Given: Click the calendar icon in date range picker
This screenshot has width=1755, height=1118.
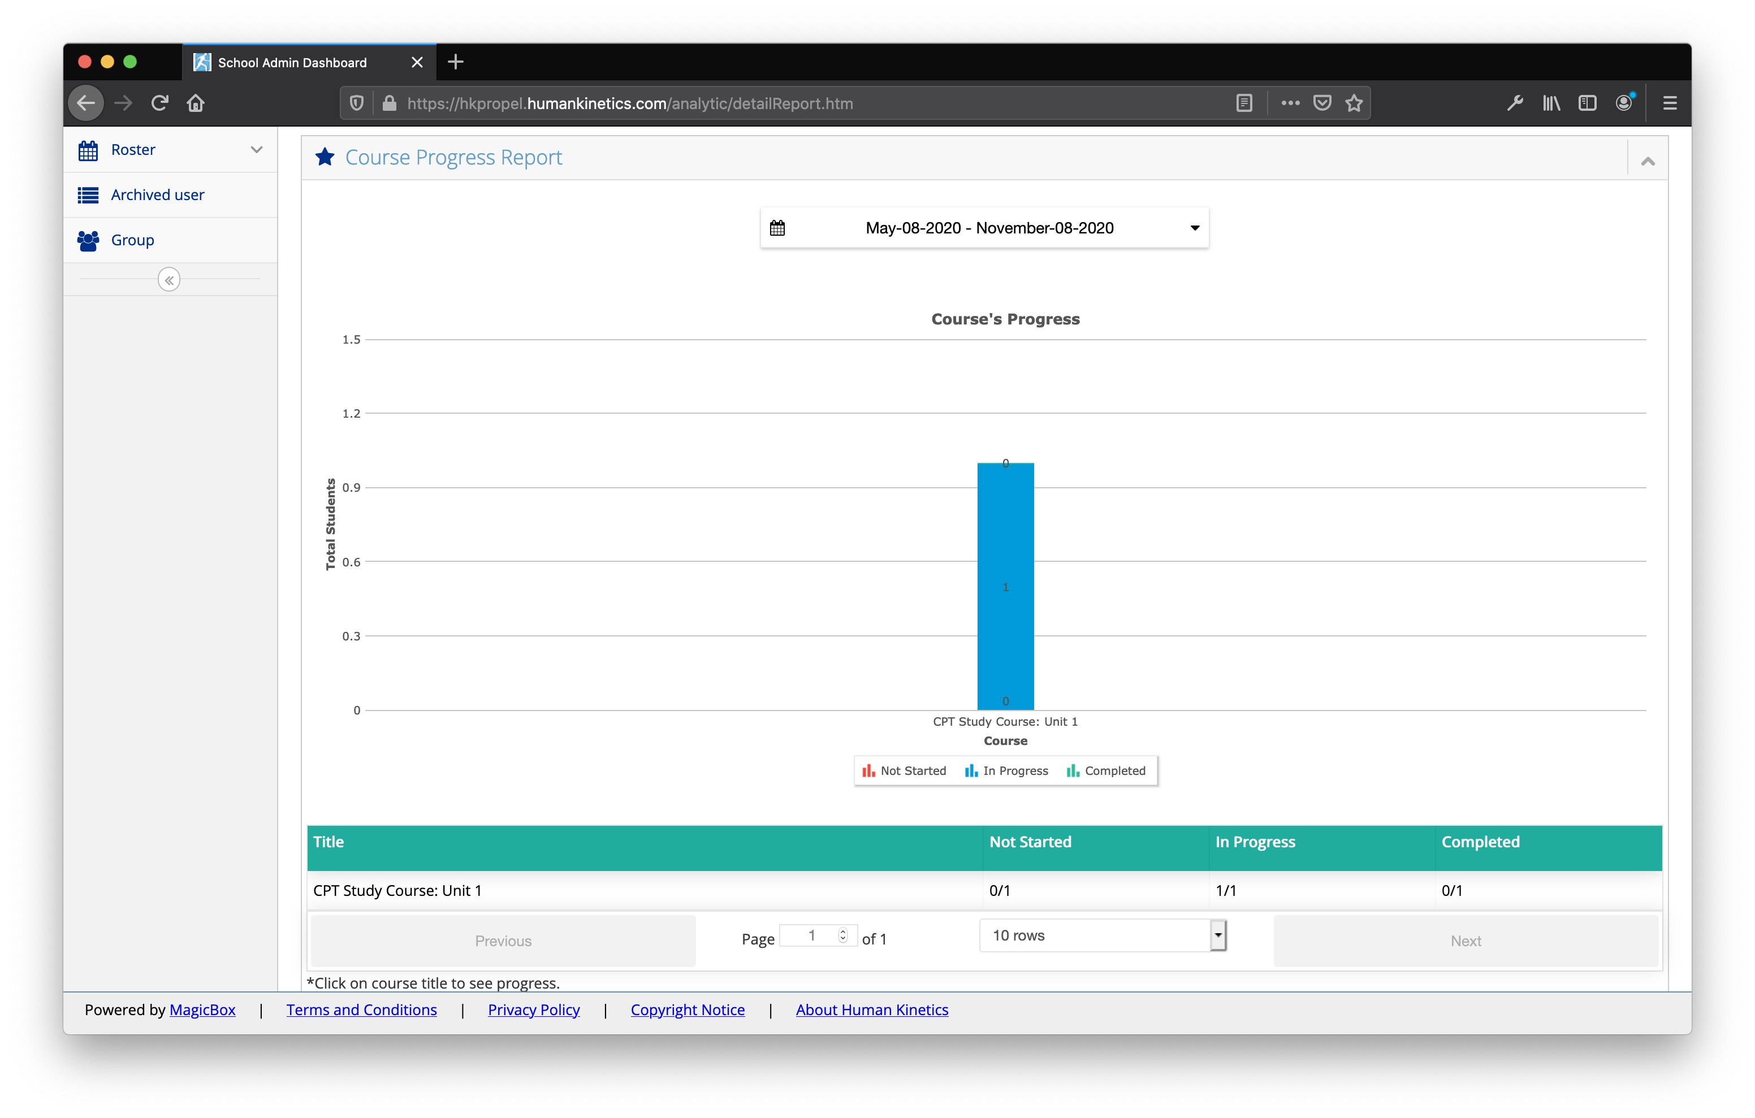Looking at the screenshot, I should tap(777, 228).
